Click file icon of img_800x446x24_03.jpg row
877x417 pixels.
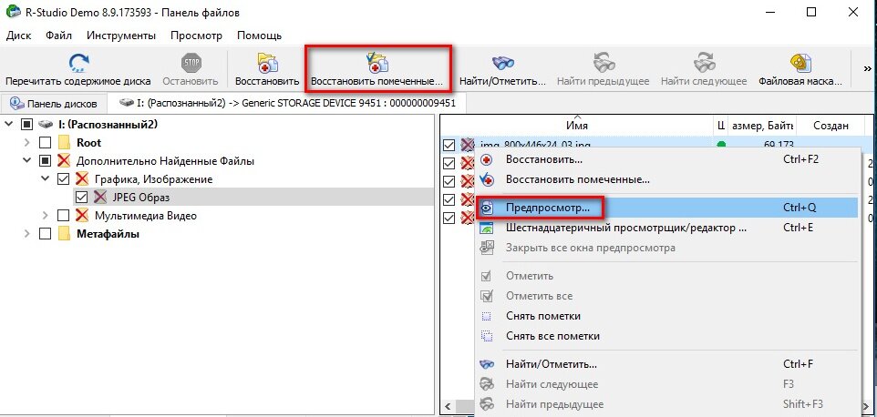[x=468, y=145]
